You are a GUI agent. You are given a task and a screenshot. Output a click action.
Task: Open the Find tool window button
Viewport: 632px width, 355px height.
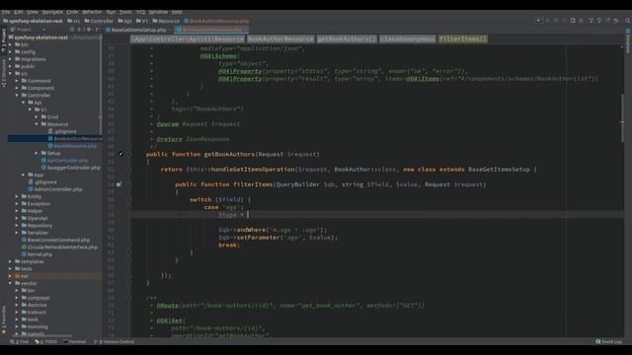20,342
